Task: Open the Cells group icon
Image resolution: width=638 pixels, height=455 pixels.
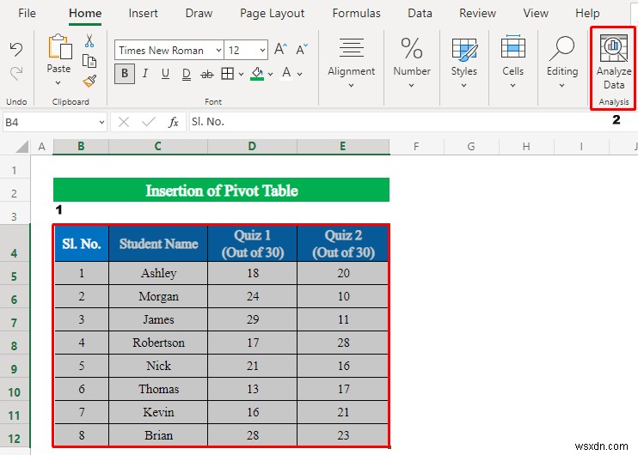Action: coord(513,46)
